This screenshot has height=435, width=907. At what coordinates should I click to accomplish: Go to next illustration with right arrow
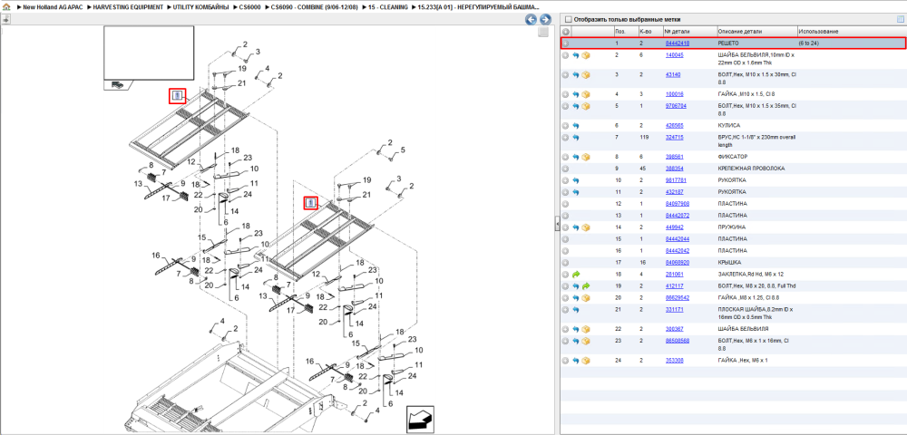click(x=544, y=20)
